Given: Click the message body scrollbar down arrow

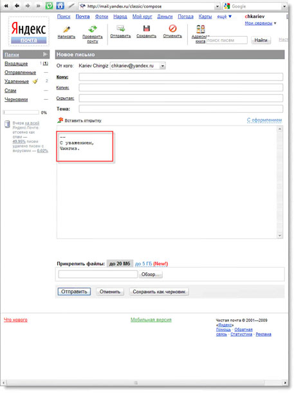Looking at the screenshot, I should coord(279,236).
